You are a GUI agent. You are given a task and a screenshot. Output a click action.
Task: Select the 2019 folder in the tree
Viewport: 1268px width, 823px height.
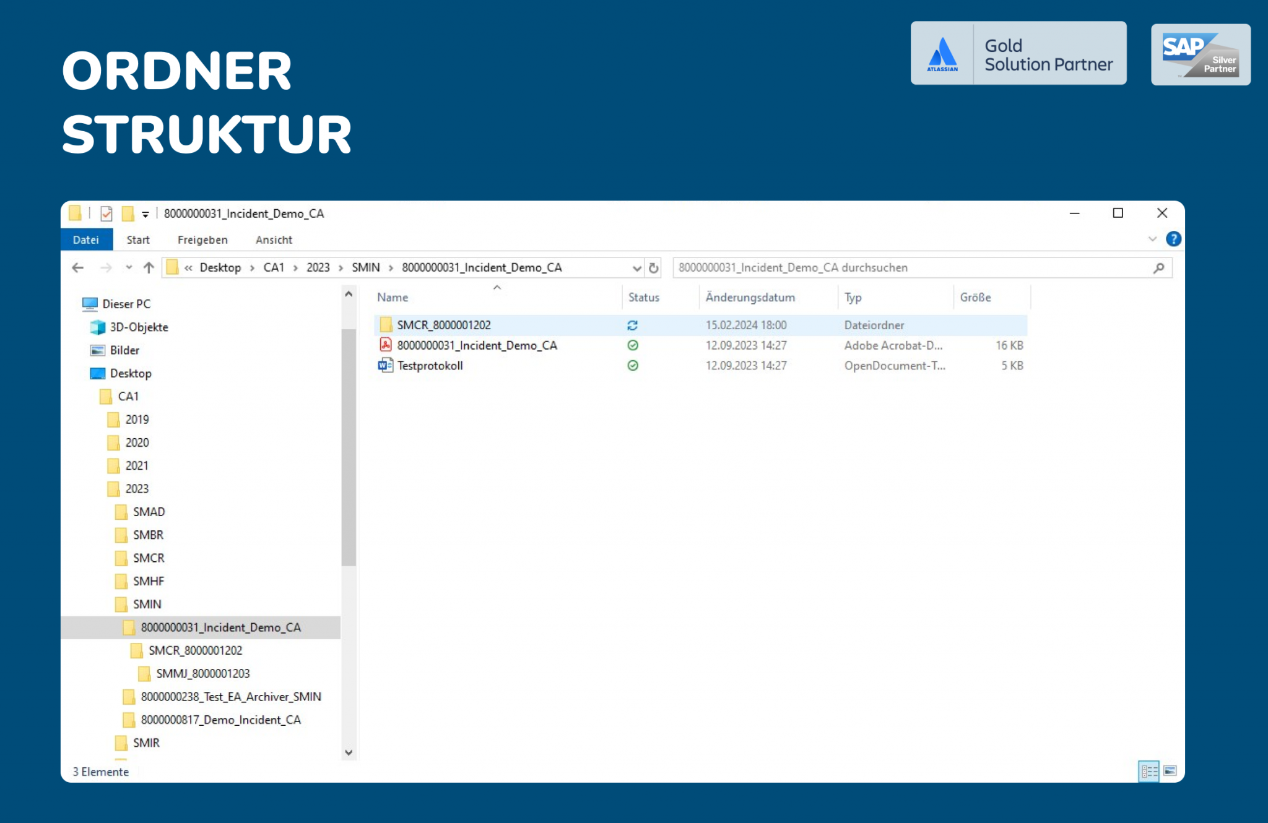coord(137,420)
